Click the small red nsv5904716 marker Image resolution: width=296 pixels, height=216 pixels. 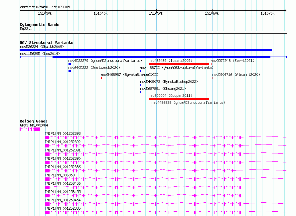213,78
